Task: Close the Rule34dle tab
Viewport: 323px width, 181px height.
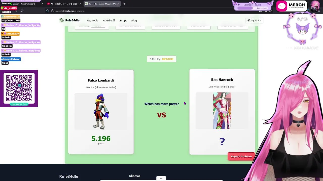Action: (118, 4)
